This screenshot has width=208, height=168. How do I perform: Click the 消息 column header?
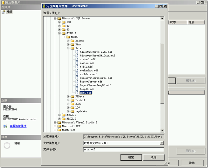pyautogui.click(x=196, y=22)
